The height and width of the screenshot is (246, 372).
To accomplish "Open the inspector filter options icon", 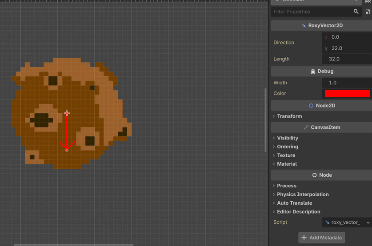I will pyautogui.click(x=368, y=12).
